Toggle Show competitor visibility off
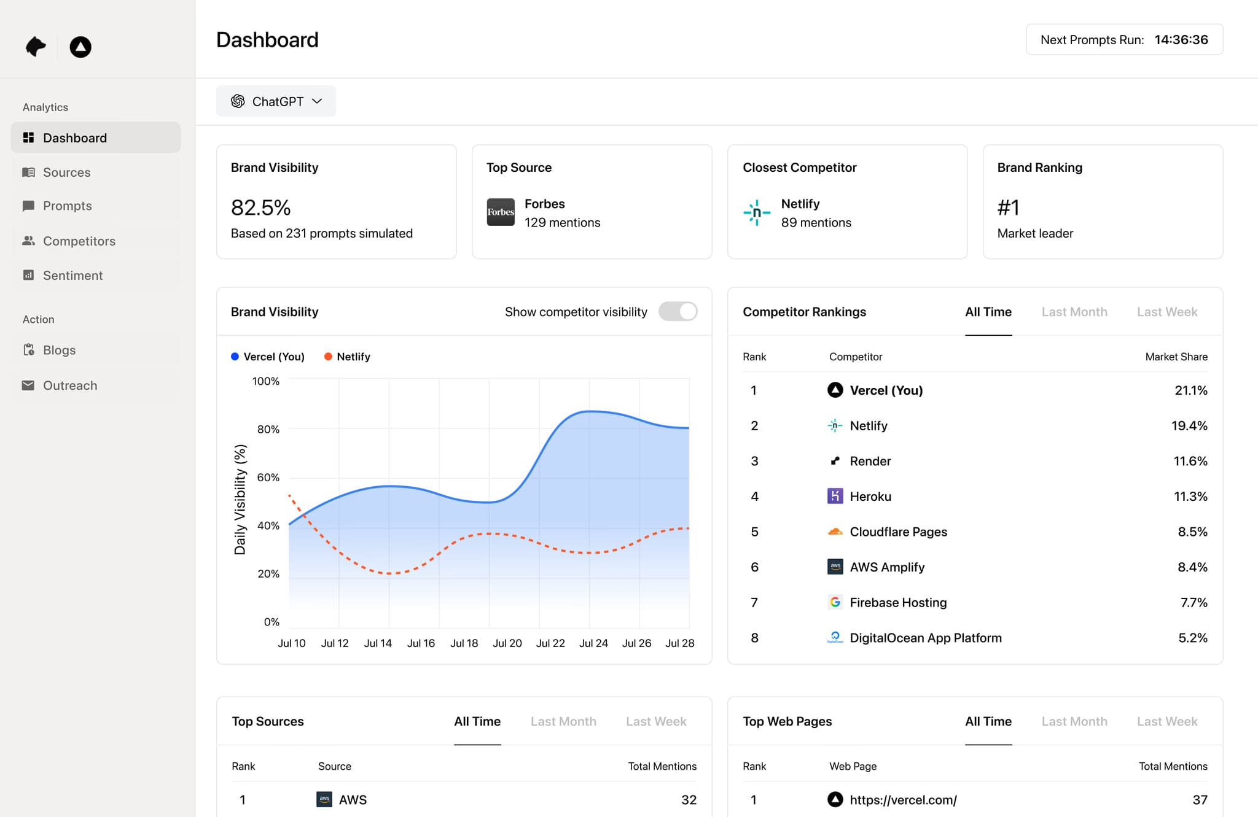 (x=678, y=312)
